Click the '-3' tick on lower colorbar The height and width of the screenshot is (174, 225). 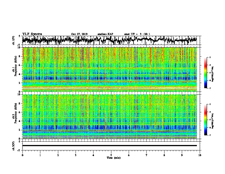point(209,104)
